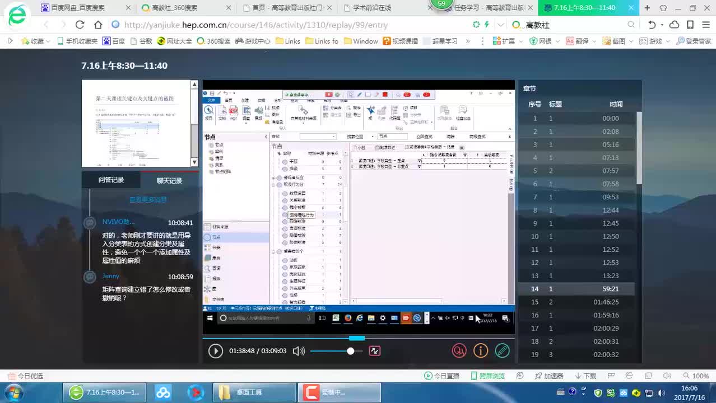The width and height of the screenshot is (716, 403).
Task: Open the 手机收藏夹 bookmark
Action: (x=77, y=41)
